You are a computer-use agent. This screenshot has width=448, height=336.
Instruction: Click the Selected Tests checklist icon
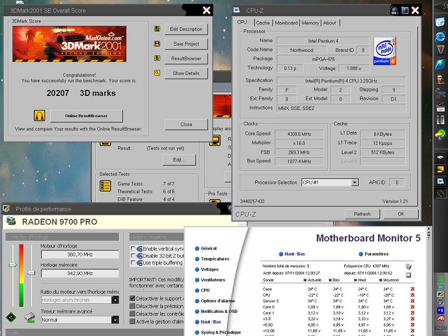pyautogui.click(x=106, y=186)
